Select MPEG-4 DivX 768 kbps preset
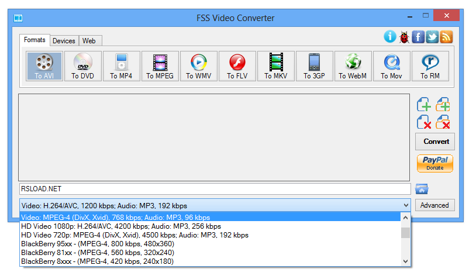Viewport: 476px width, 279px height. click(x=210, y=218)
